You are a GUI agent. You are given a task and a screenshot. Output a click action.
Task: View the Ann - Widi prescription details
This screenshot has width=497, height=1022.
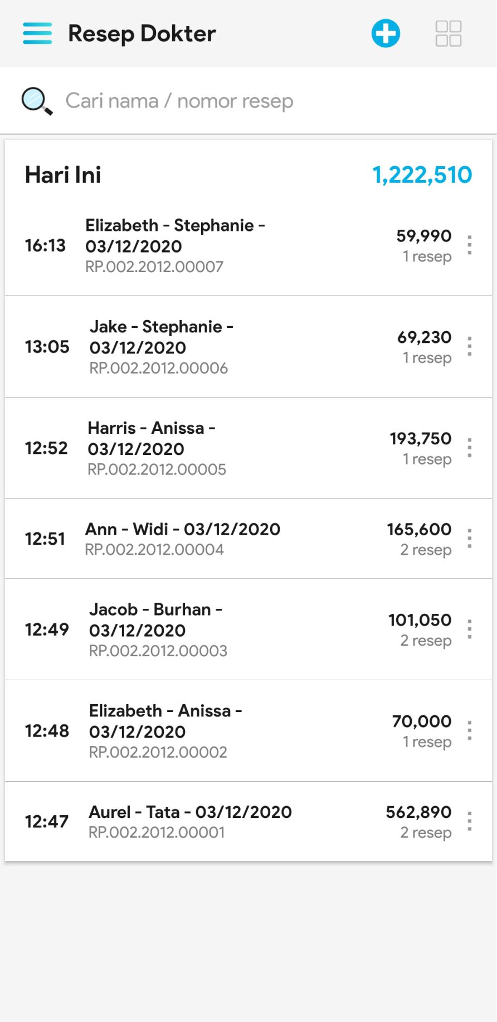[223, 539]
